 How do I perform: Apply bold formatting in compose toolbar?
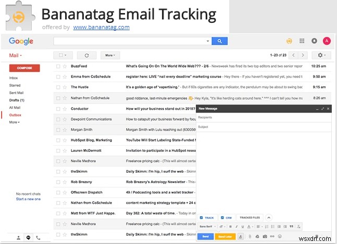pos(230,227)
